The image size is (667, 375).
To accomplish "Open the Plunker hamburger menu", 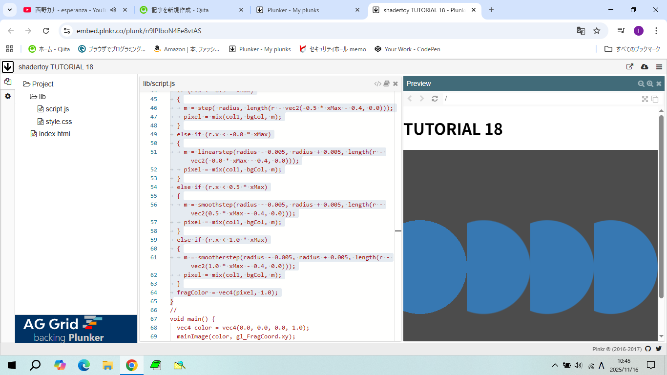I will 659,67.
